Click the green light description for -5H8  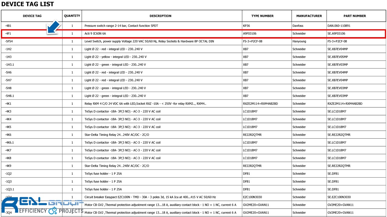pyautogui.click(x=115, y=88)
